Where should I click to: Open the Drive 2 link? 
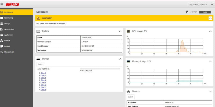tap(43, 75)
